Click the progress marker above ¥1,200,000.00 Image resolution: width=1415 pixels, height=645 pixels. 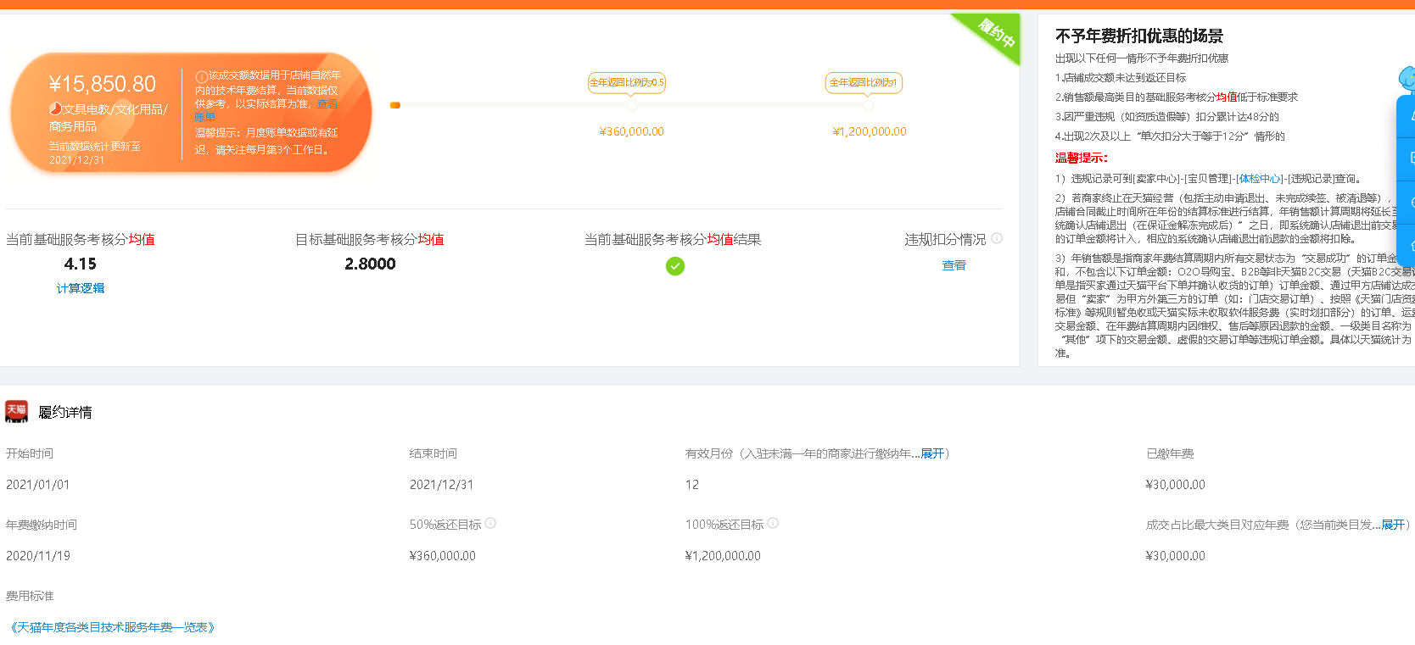pyautogui.click(x=869, y=106)
